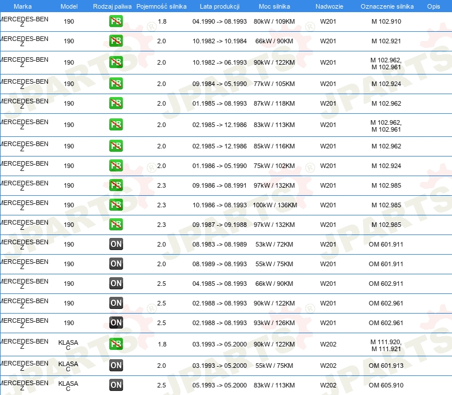Click production range 03.1993 -> 05.2000 in petrol row

220,344
